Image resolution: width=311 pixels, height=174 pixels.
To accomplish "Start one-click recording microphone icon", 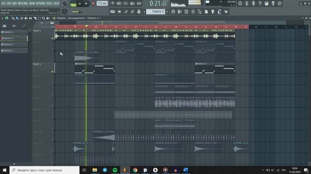I will (253, 3).
